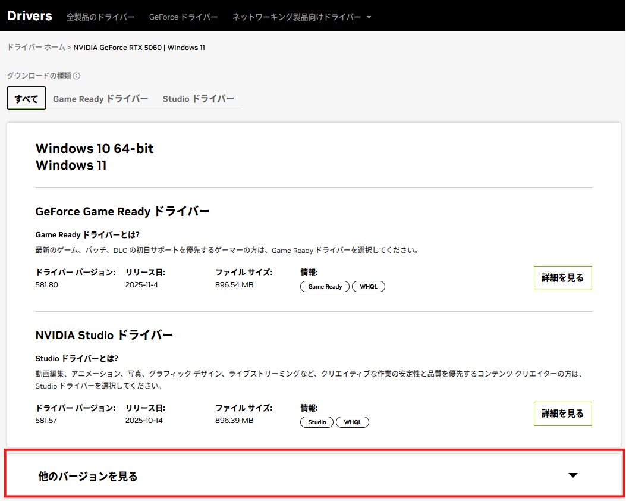The width and height of the screenshot is (626, 501).
Task: Open the ネットワーキング製品向けドライバー dropdown menu
Action: [x=301, y=17]
